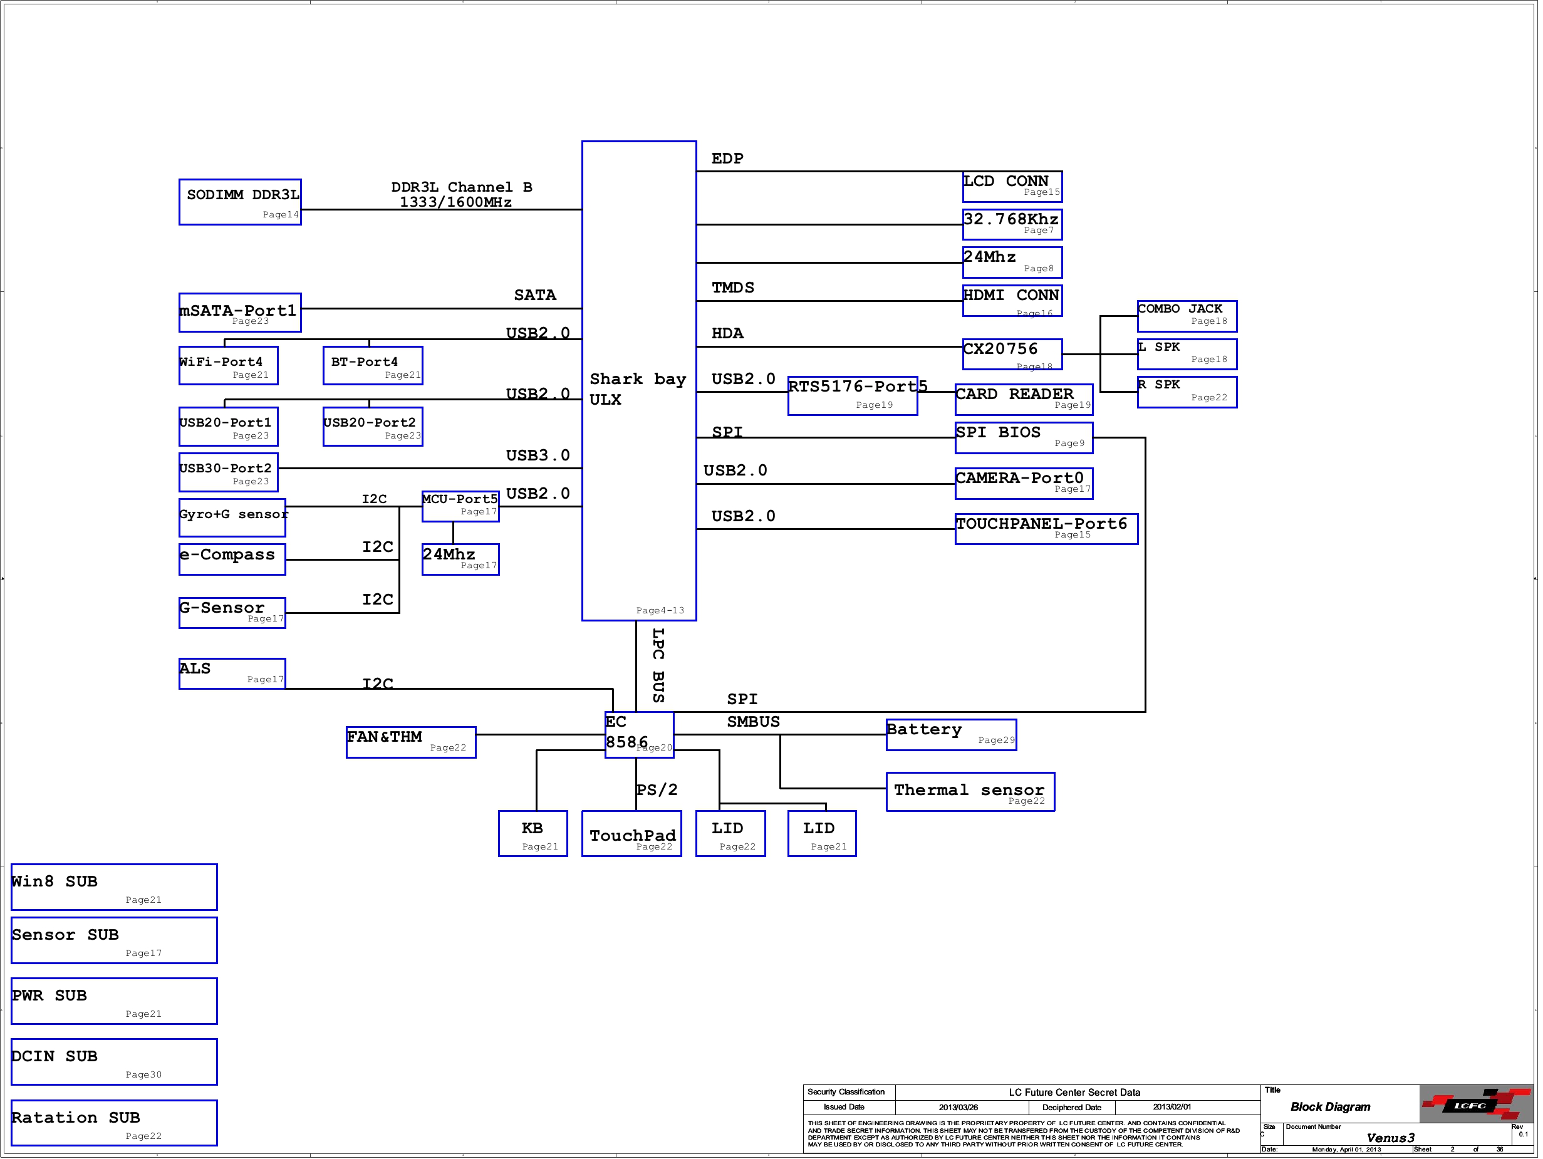The width and height of the screenshot is (1543, 1159).
Task: Select the MCU-Port5 block
Action: [x=462, y=508]
